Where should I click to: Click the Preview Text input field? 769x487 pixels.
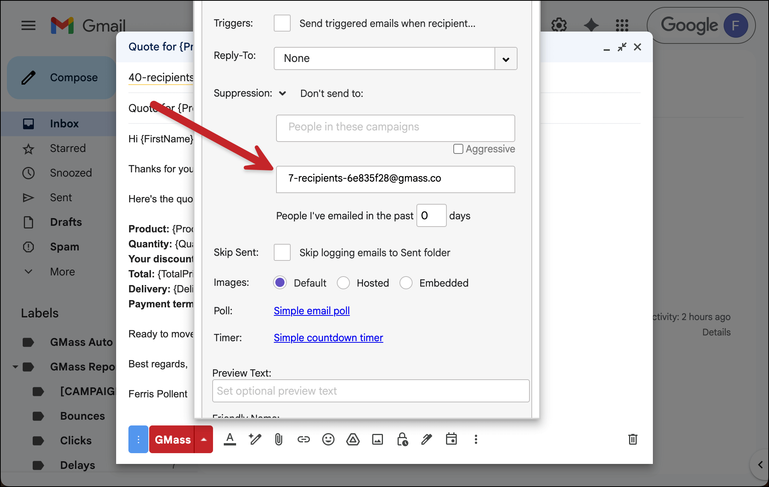(370, 391)
